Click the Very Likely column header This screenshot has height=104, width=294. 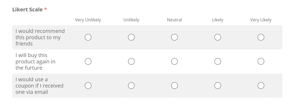(x=261, y=20)
